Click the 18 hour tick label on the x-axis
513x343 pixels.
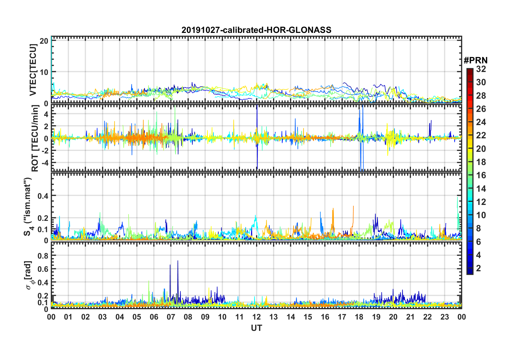(x=359, y=317)
